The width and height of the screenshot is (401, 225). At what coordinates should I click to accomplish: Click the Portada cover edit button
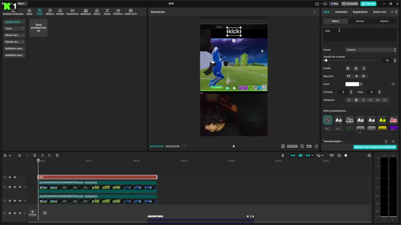[33, 213]
